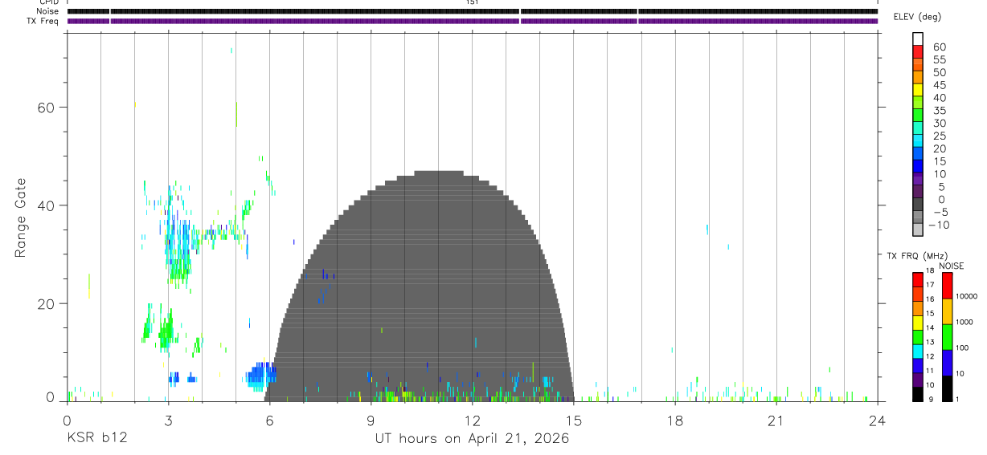The height and width of the screenshot is (455, 987).
Task: Click the 'NOISE' colorbar title
Action: pos(952,266)
